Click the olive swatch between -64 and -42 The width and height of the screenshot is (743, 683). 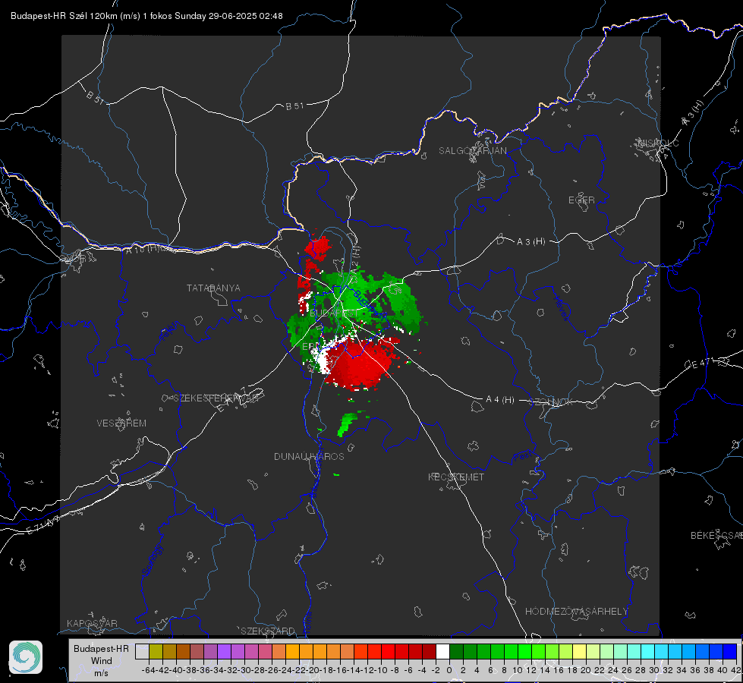click(156, 651)
